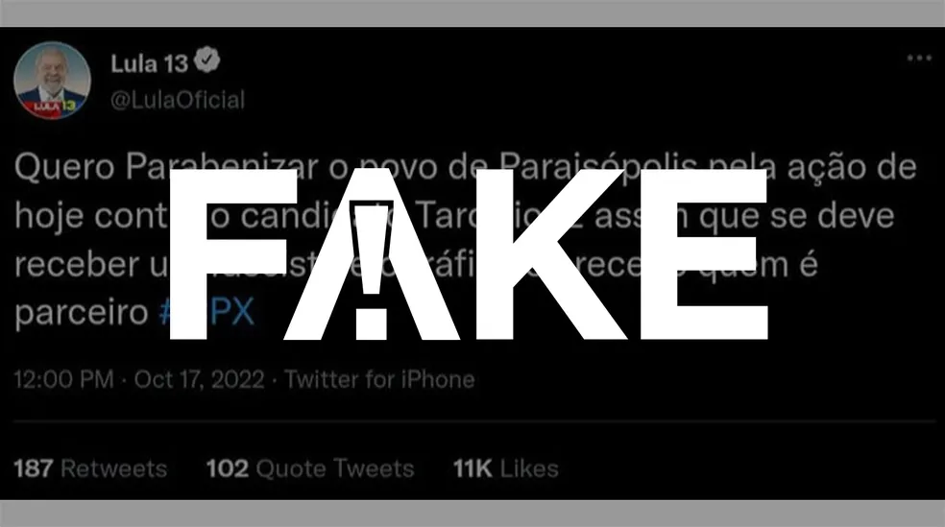
Task: Click the 12:00 PM timestamp
Action: (x=63, y=379)
